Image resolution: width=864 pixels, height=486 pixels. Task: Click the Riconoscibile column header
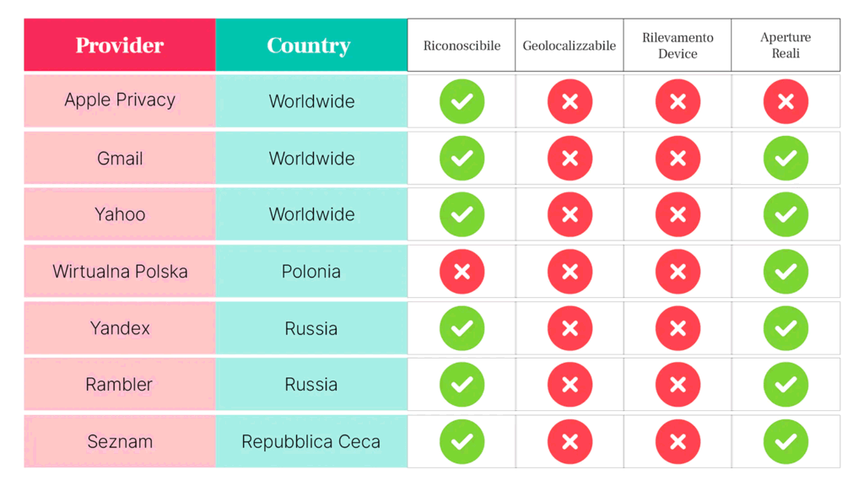tap(462, 46)
